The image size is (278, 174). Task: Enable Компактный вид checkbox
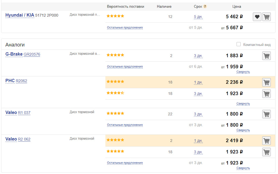pyautogui.click(x=239, y=44)
